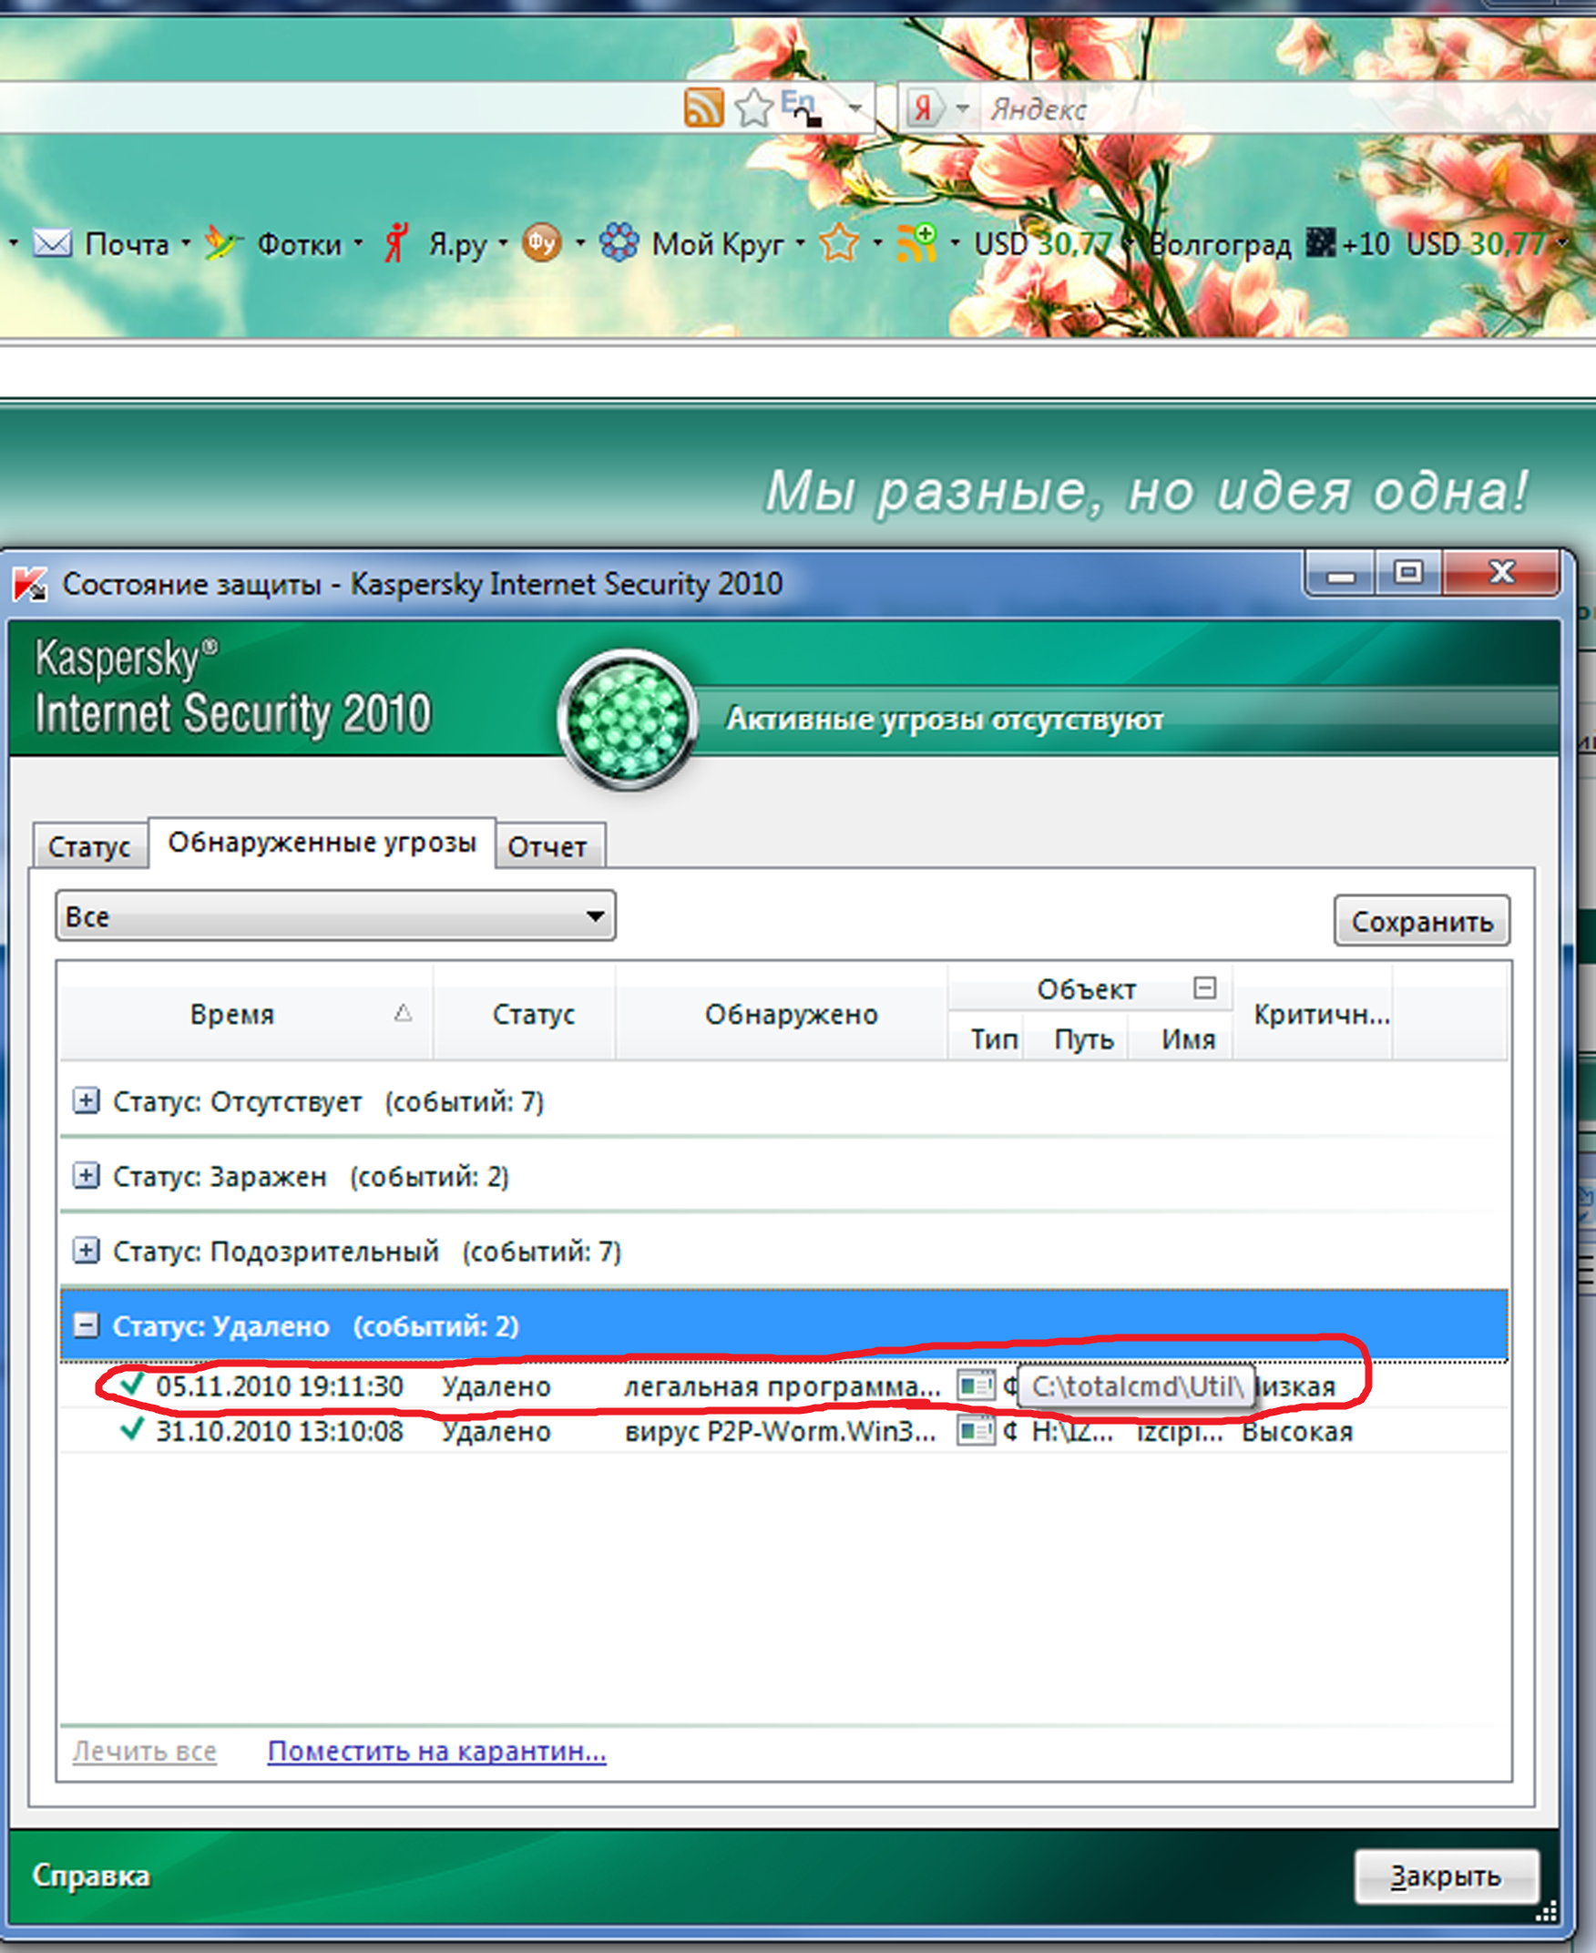
Task: Click the orange star favorites toolbar icon
Action: pos(839,243)
